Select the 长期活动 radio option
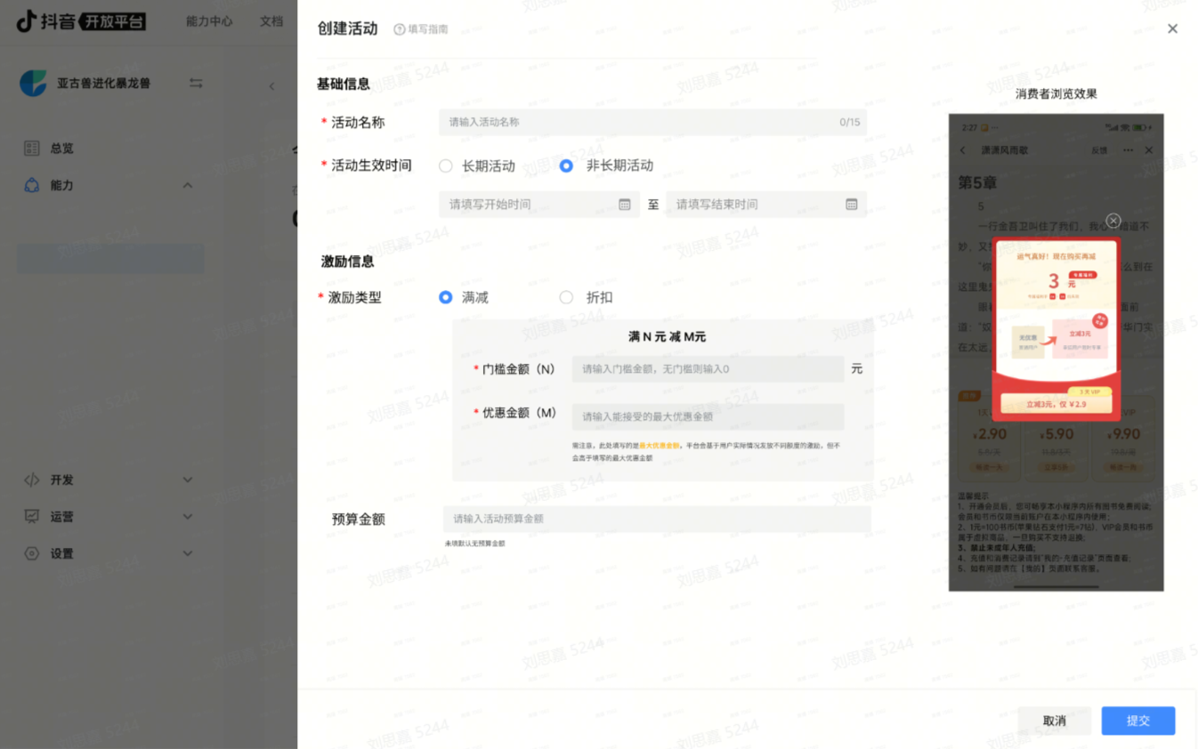Image resolution: width=1198 pixels, height=749 pixels. pyautogui.click(x=446, y=165)
